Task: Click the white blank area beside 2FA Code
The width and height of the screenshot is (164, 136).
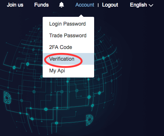Action: click(83, 47)
